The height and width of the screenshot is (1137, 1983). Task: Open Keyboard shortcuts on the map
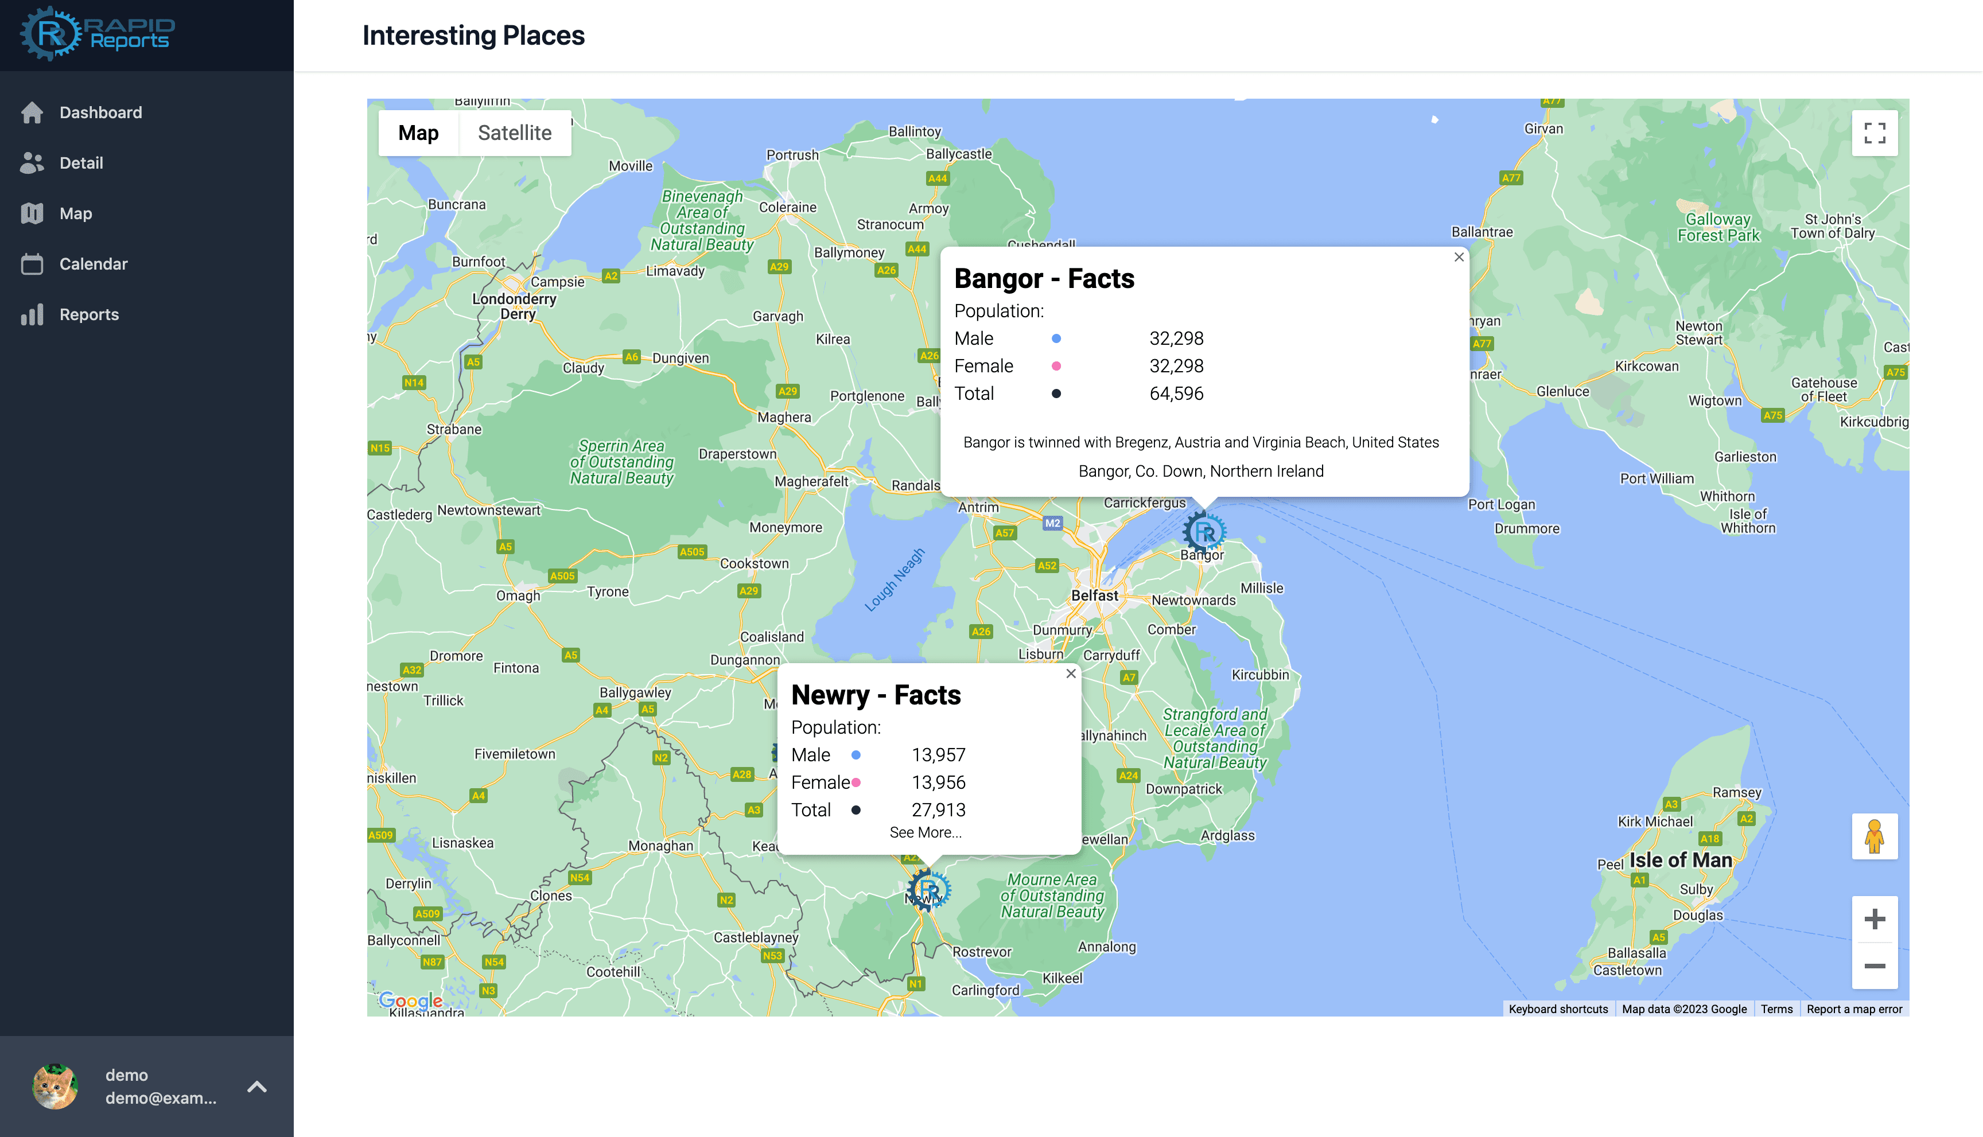1557,1009
